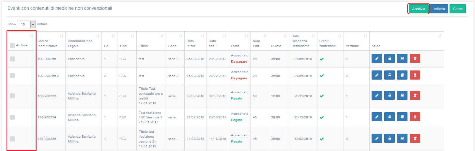Viewport: 475px width, 151px height.
Task: Check the archive box for event 188-200335
Action: point(12,139)
